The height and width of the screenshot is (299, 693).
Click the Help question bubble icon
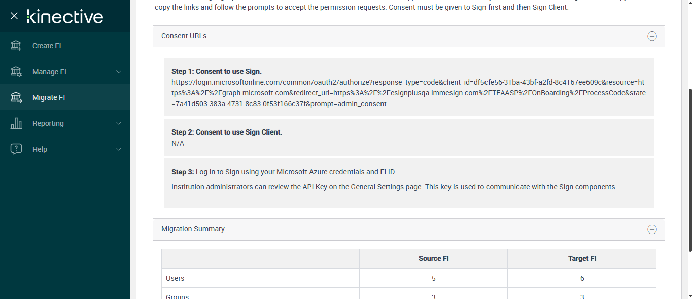(16, 149)
